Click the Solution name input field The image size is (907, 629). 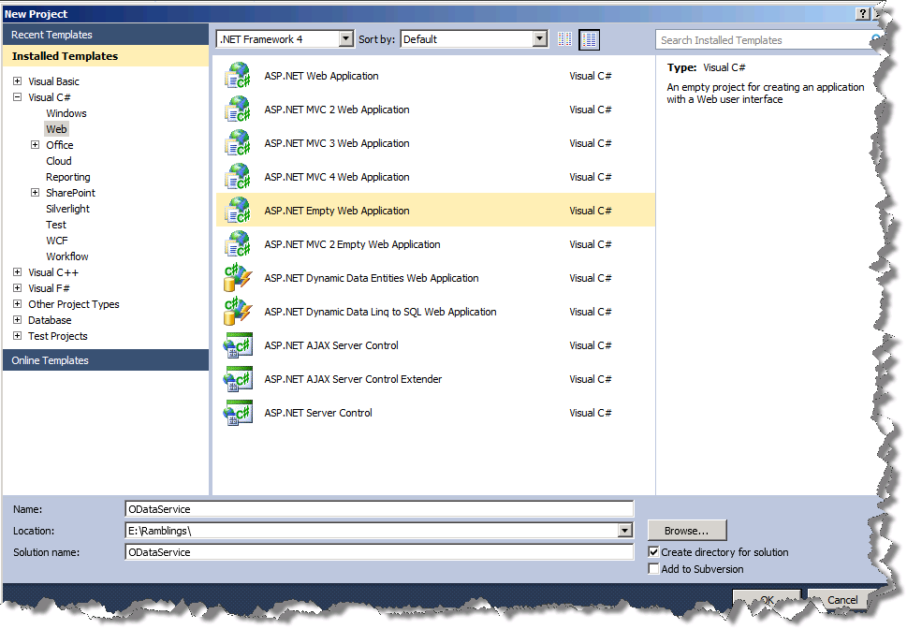[x=379, y=552]
